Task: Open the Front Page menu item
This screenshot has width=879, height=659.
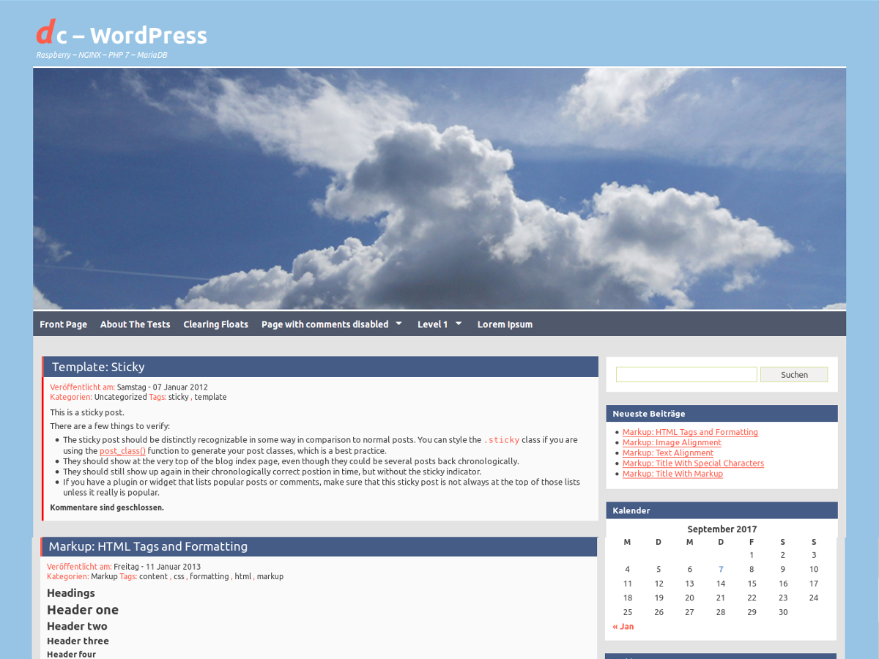Action: pos(63,324)
